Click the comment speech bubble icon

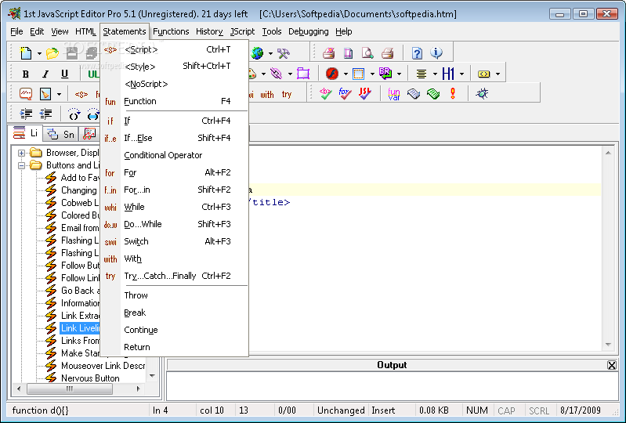(x=26, y=94)
